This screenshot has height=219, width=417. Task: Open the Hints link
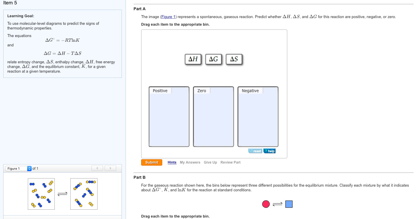coord(172,162)
